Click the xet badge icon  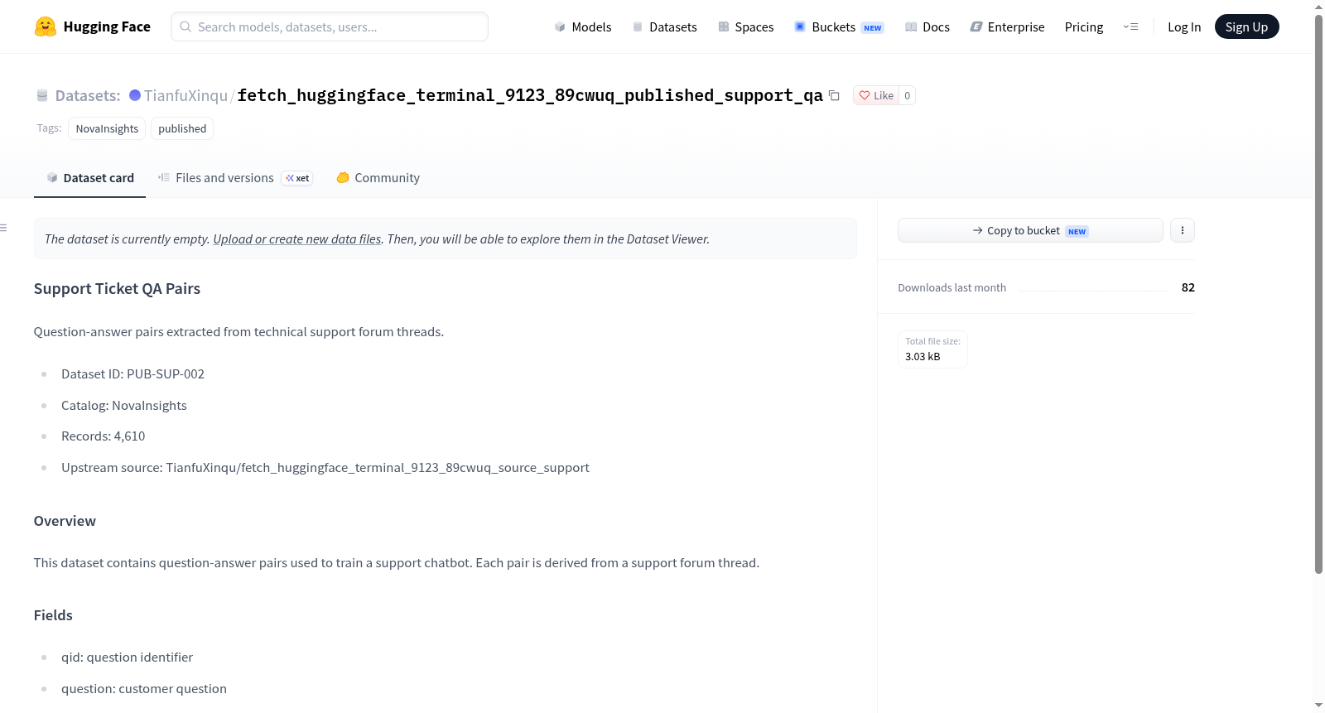297,178
